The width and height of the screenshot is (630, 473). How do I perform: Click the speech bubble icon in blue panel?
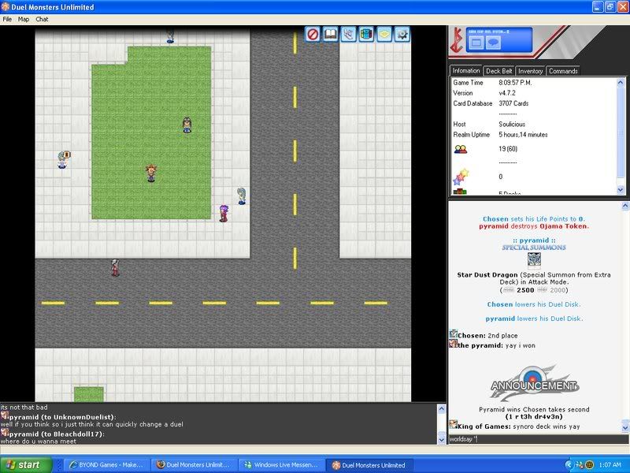pyautogui.click(x=494, y=43)
